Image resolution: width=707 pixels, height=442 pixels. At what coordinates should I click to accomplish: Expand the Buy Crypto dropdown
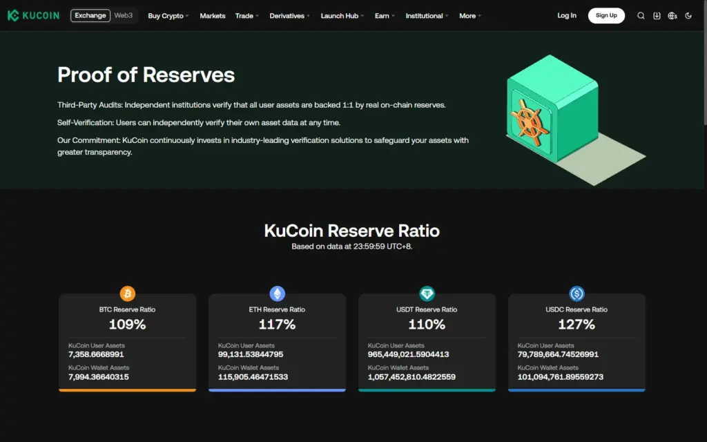tap(168, 16)
